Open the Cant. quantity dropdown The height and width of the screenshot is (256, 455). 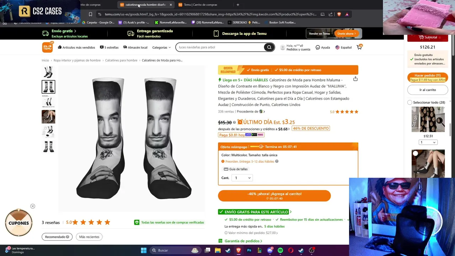tap(242, 178)
